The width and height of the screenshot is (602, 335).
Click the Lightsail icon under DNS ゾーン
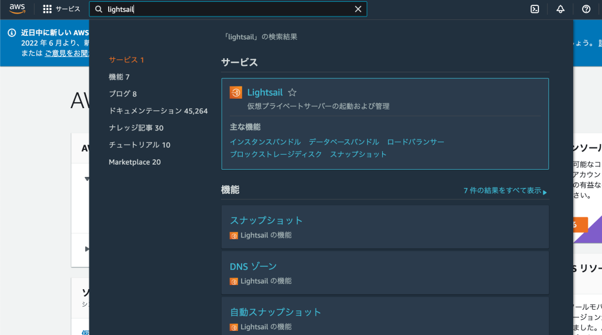coord(234,282)
